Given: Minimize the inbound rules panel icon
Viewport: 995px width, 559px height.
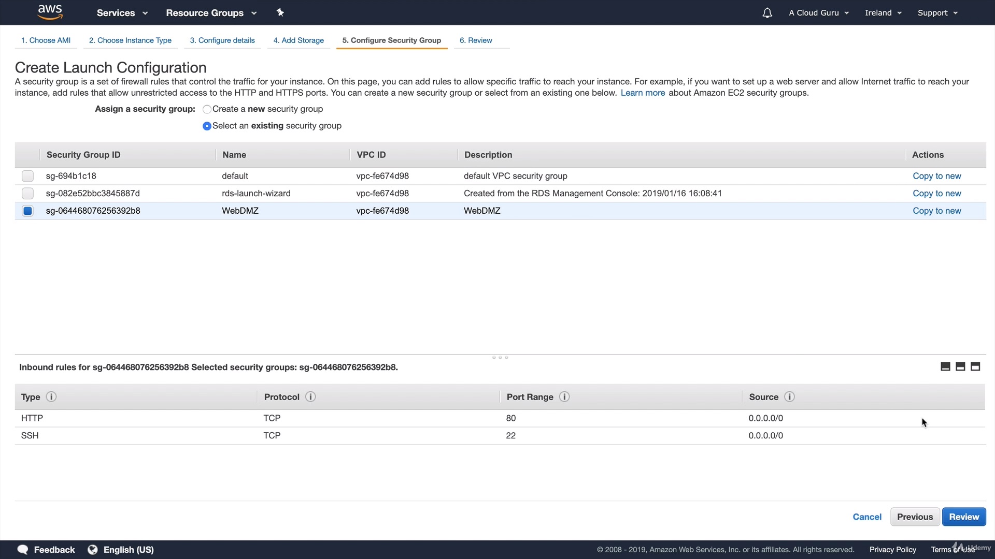Looking at the screenshot, I should [x=945, y=367].
